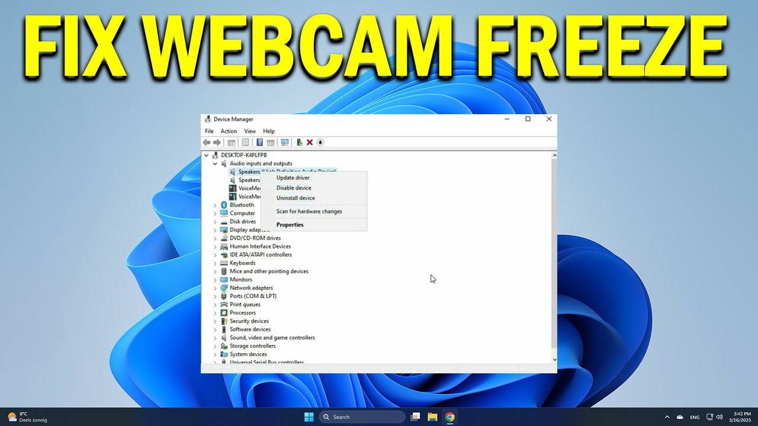Open volume and network quick settings

click(x=715, y=417)
